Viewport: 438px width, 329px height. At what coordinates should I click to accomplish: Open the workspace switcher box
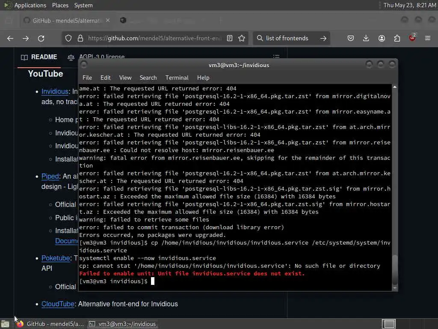[389, 324]
